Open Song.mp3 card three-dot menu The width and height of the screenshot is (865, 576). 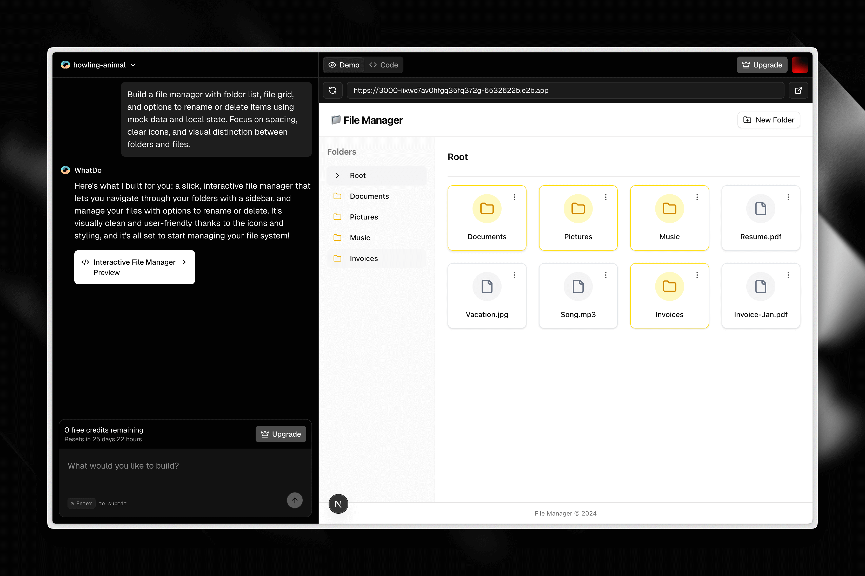tap(606, 275)
